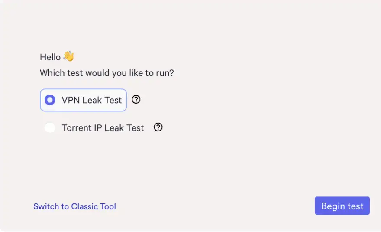Click the waving hand emoji
The image size is (381, 232).
click(x=69, y=56)
